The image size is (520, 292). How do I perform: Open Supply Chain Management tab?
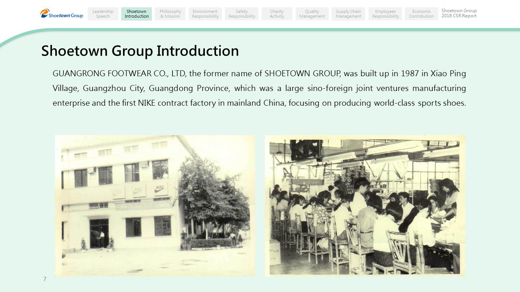(x=348, y=14)
